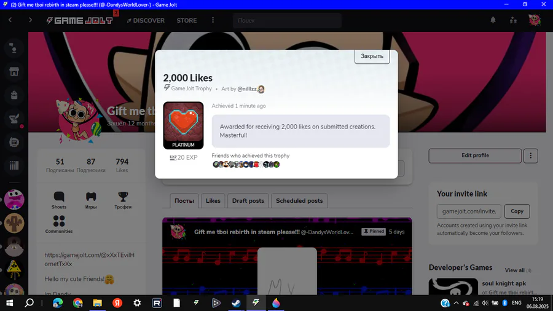Go back with the left arrow
553x311 pixels.
pos(10,20)
